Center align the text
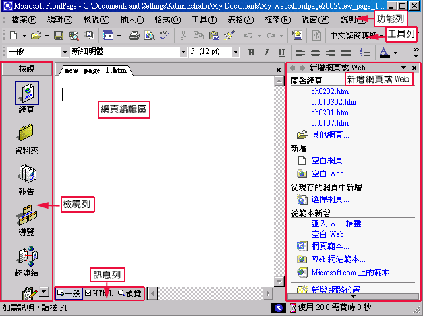Viewport: 423px width, 316px height. click(316, 52)
